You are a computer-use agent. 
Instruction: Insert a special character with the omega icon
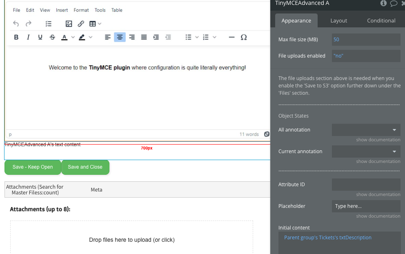coord(244,37)
